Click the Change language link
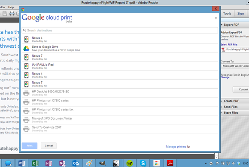 [225, 77]
